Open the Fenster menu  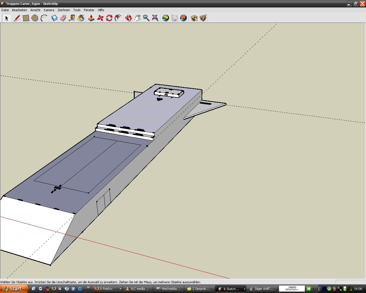(89, 10)
